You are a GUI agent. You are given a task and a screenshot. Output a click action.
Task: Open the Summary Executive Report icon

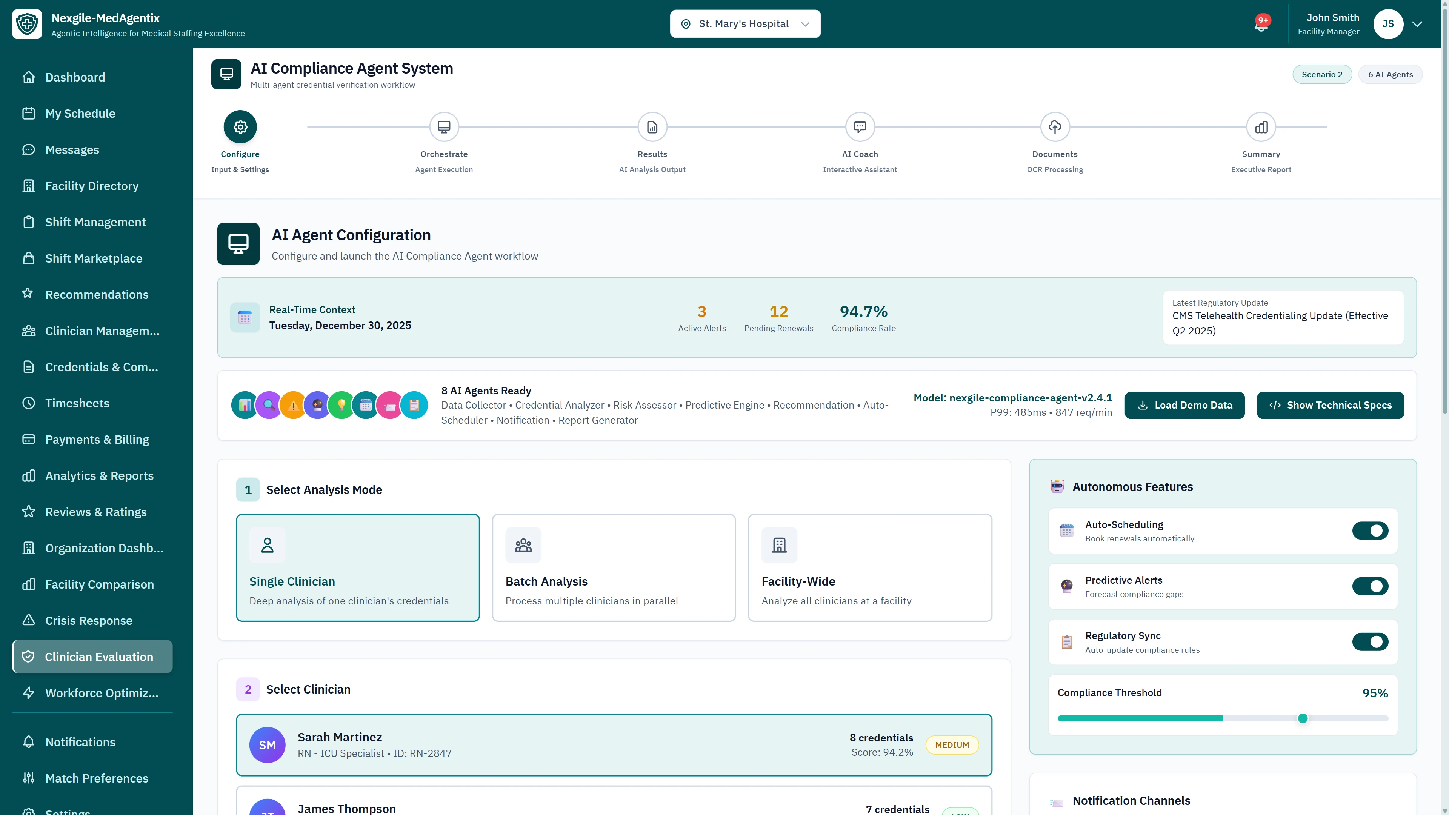pyautogui.click(x=1261, y=126)
